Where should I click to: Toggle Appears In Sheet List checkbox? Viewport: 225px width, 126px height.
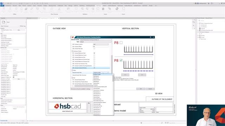[x=13, y=77]
